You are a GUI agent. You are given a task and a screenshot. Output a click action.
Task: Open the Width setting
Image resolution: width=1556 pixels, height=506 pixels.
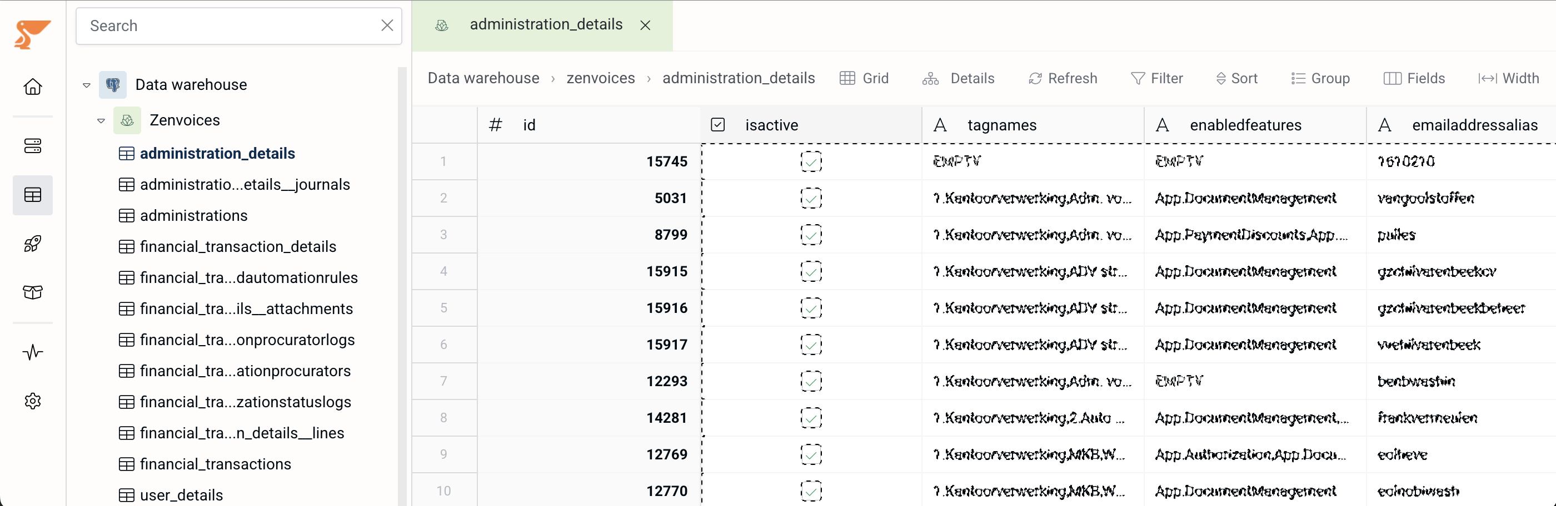1509,78
